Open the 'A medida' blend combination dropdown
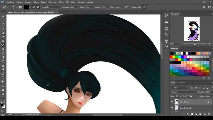Viewport: 213px width, 120px height. coord(51,7)
